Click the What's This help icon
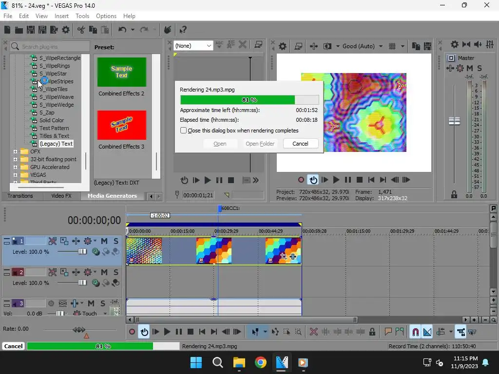 [x=183, y=30]
